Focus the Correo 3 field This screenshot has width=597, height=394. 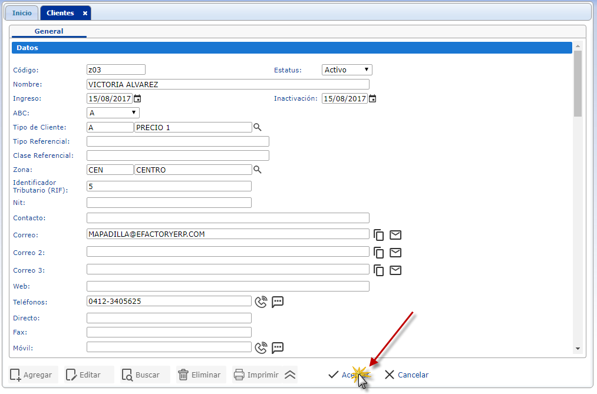tap(227, 269)
